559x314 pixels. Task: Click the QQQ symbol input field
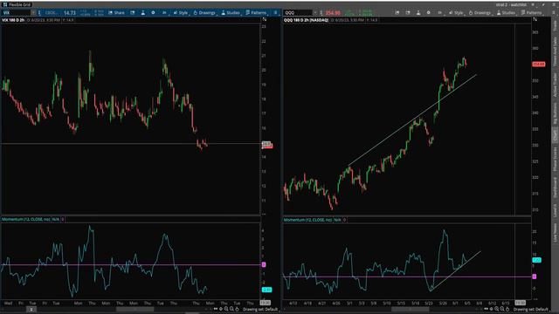click(298, 13)
